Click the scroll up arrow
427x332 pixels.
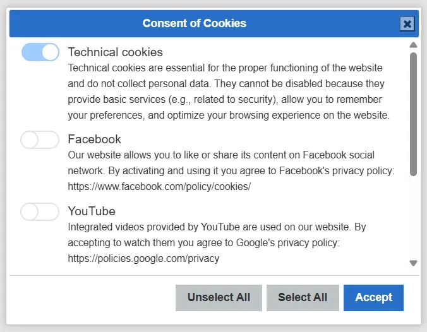coord(413,45)
